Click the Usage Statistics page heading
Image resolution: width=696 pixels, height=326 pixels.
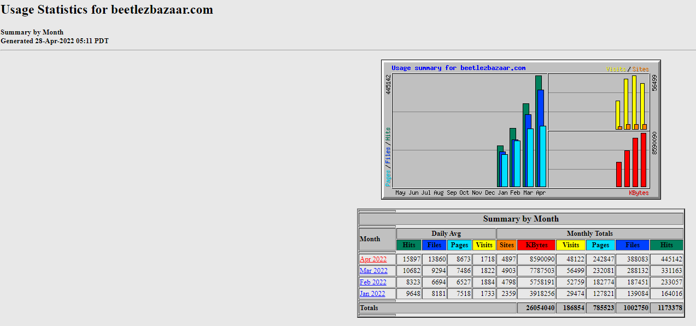(107, 10)
